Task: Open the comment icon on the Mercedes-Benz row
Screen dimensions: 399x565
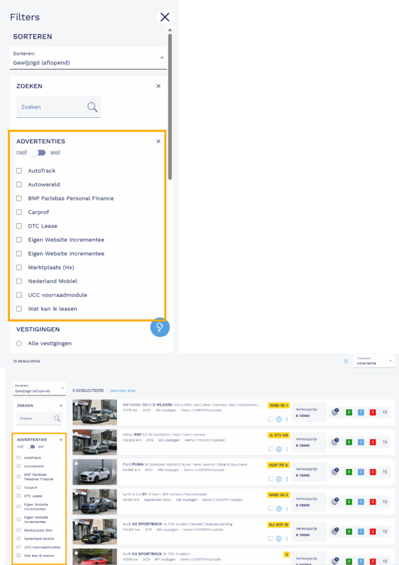Action: tap(271, 419)
